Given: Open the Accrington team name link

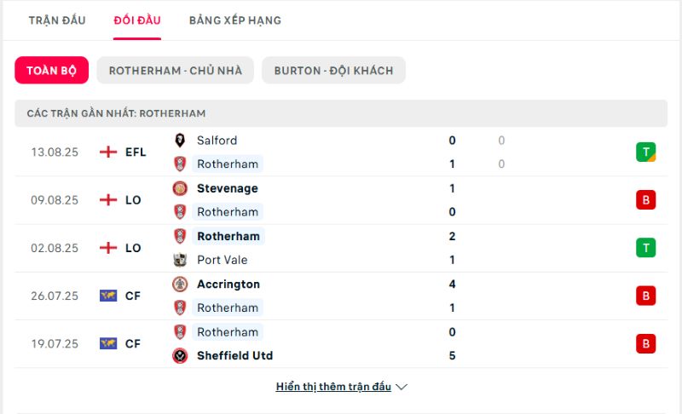Looking at the screenshot, I should click(228, 285).
